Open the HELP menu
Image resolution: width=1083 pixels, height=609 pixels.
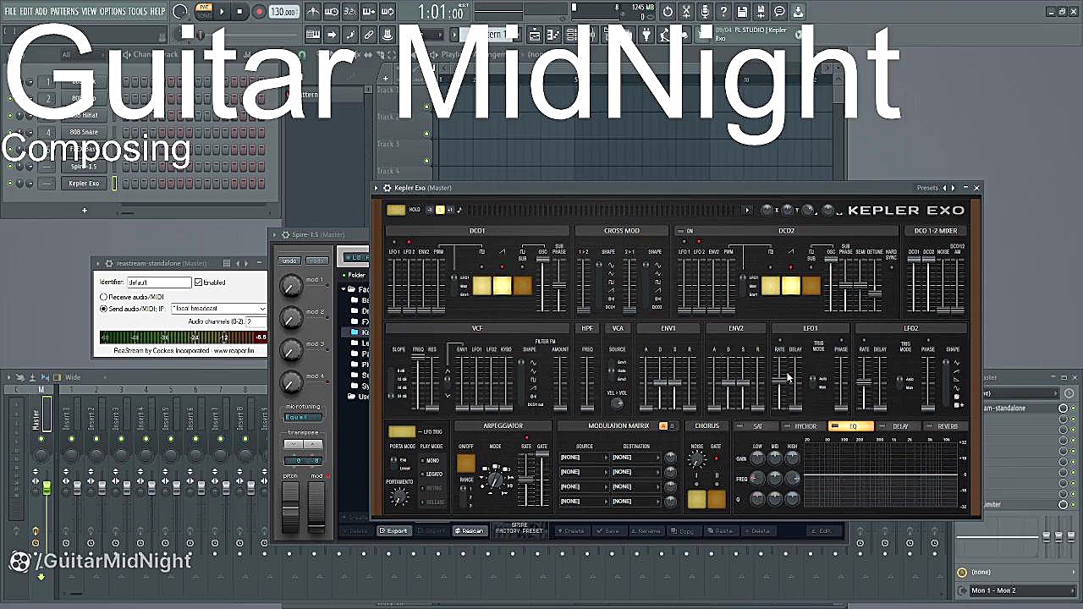pos(158,12)
